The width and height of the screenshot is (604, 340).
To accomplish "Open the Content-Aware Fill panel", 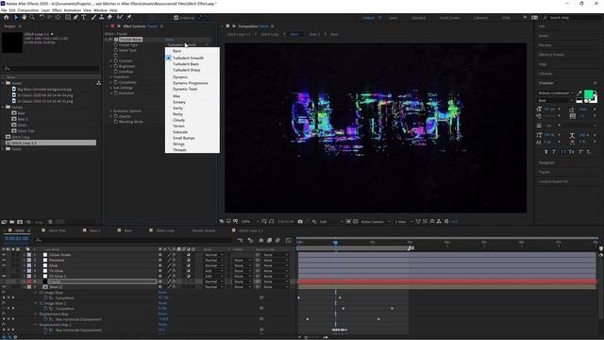I will (x=553, y=181).
